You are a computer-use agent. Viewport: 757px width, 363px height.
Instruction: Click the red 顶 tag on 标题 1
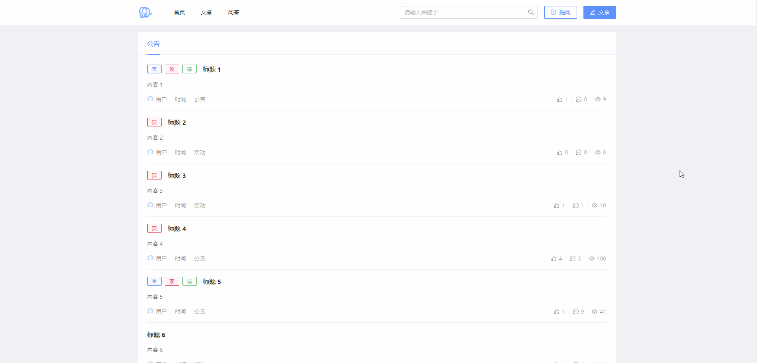172,69
